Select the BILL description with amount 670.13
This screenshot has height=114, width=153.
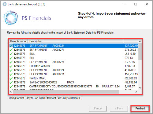click(32, 58)
